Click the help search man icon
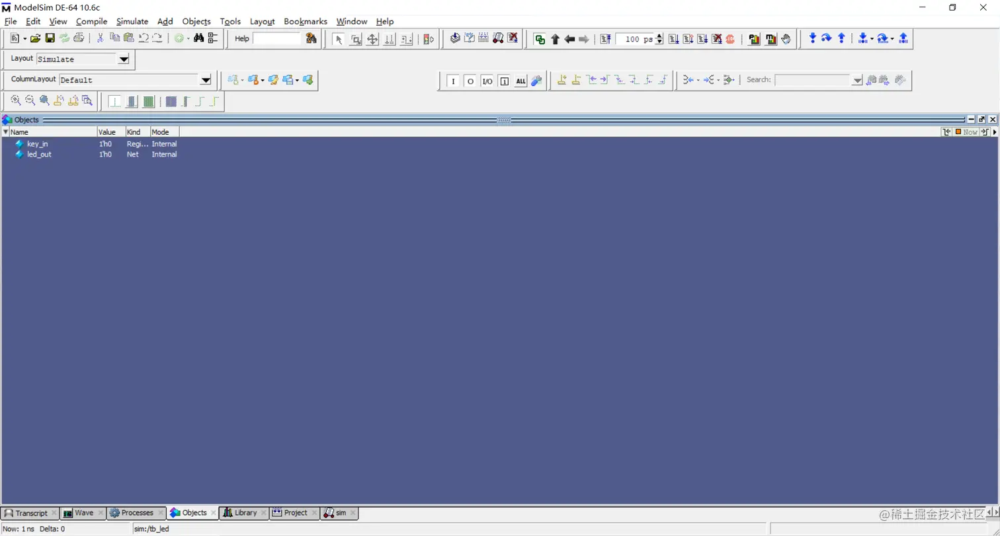1000x536 pixels. (x=311, y=38)
